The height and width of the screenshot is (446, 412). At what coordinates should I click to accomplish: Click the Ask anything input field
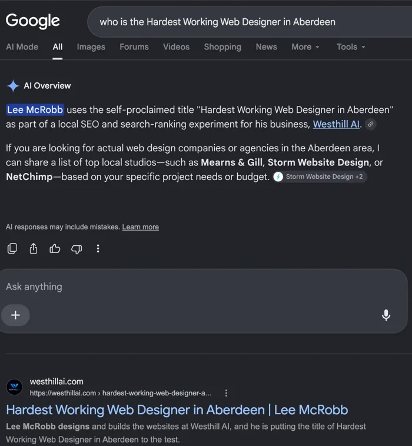tap(204, 301)
